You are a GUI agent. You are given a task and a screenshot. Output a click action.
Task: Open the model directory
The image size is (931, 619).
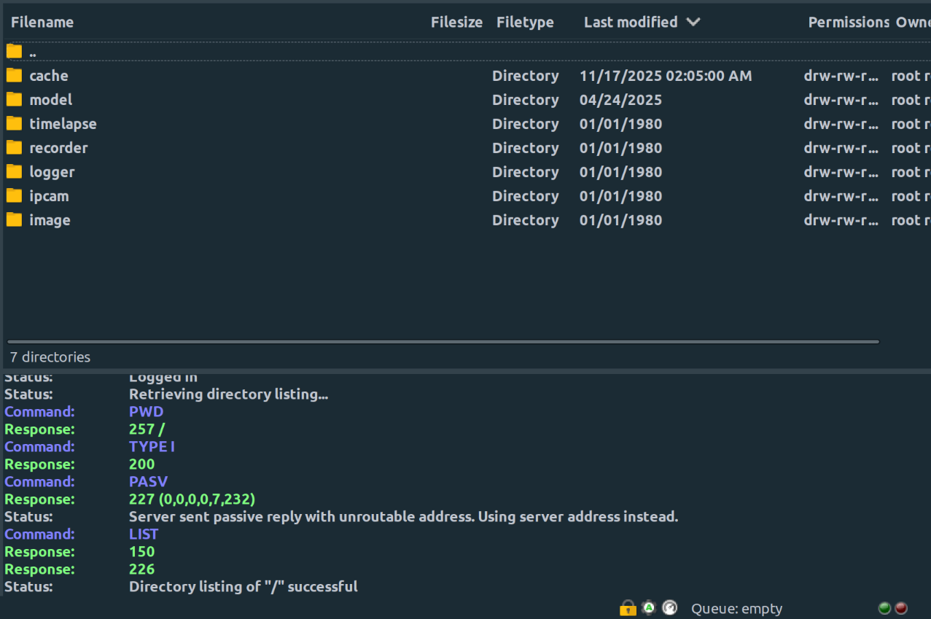(50, 99)
